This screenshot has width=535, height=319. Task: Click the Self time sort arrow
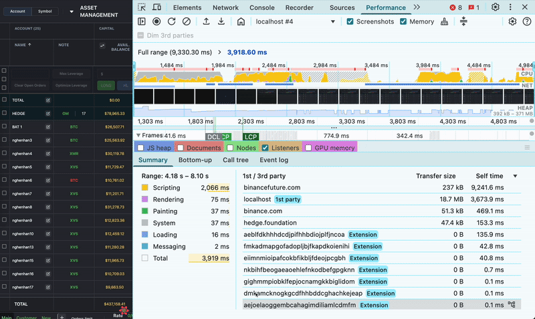(x=515, y=176)
